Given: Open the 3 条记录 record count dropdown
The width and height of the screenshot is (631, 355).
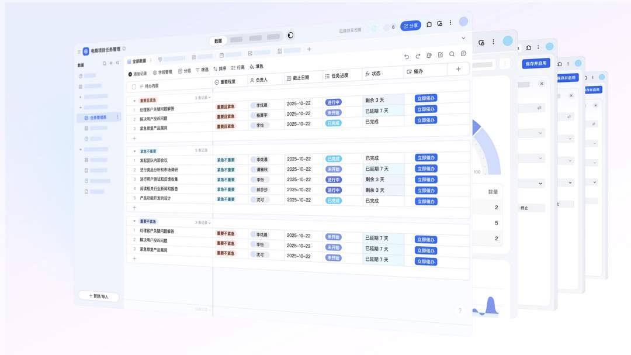Looking at the screenshot, I should click(203, 98).
